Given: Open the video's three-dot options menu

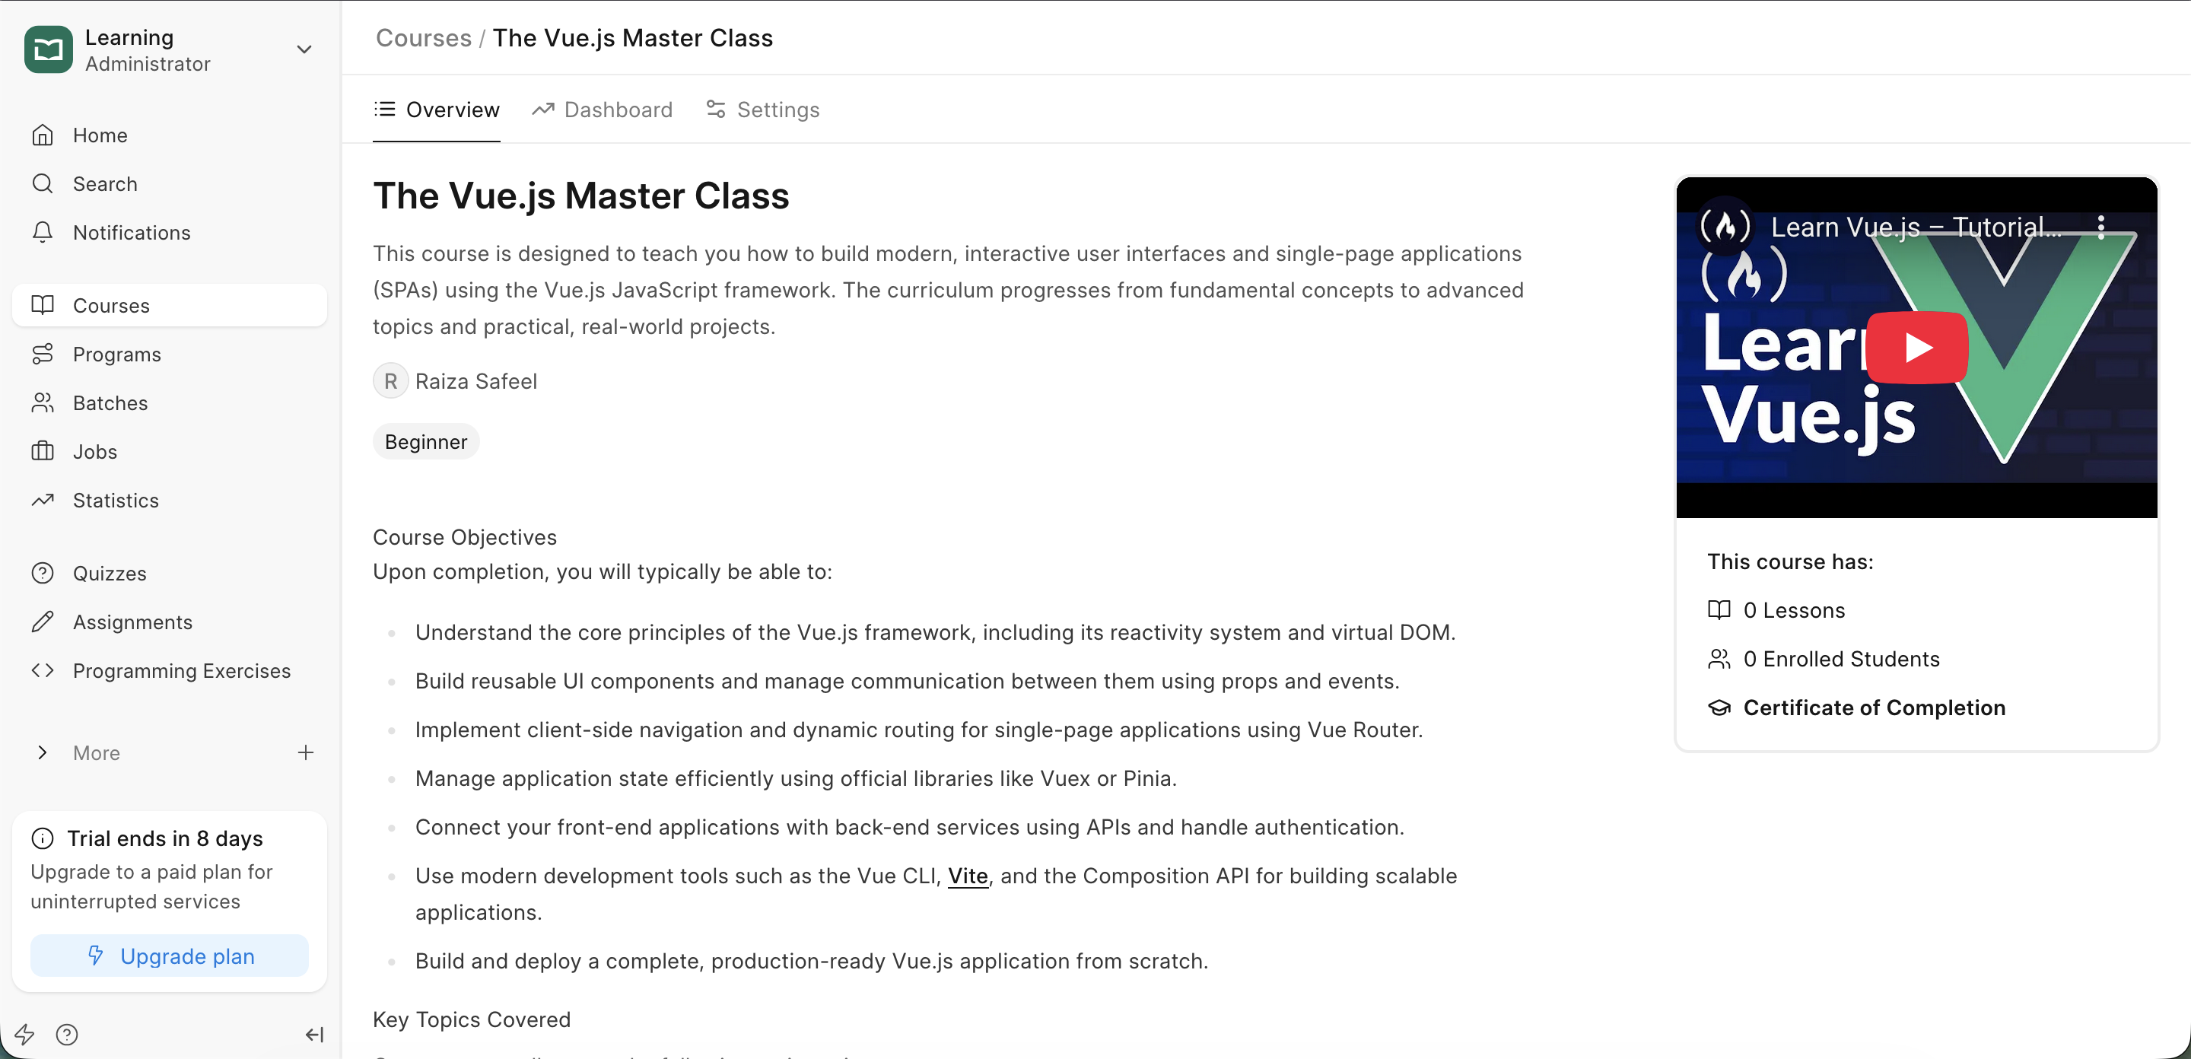Looking at the screenshot, I should pyautogui.click(x=2100, y=226).
